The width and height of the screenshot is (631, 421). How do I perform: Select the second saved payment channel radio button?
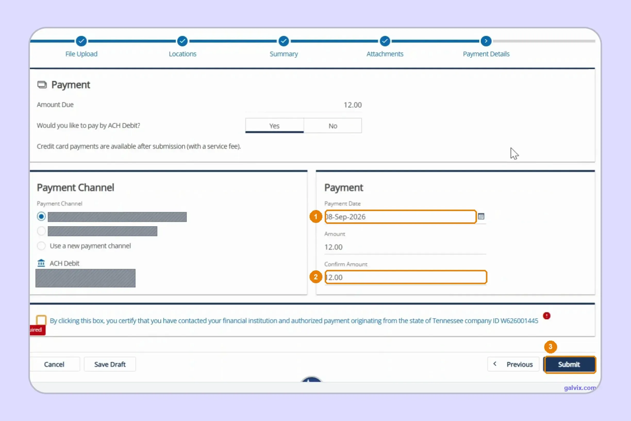pos(41,231)
